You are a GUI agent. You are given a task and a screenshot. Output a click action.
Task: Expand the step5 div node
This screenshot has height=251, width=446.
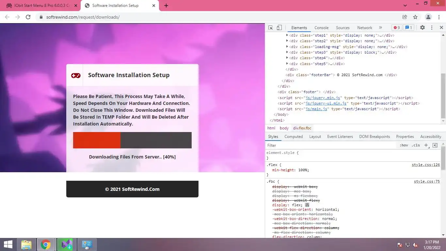tap(287, 64)
